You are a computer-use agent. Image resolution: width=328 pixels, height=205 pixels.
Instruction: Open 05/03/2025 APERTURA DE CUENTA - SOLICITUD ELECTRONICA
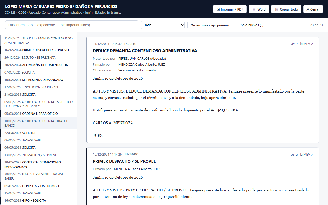[38, 104]
